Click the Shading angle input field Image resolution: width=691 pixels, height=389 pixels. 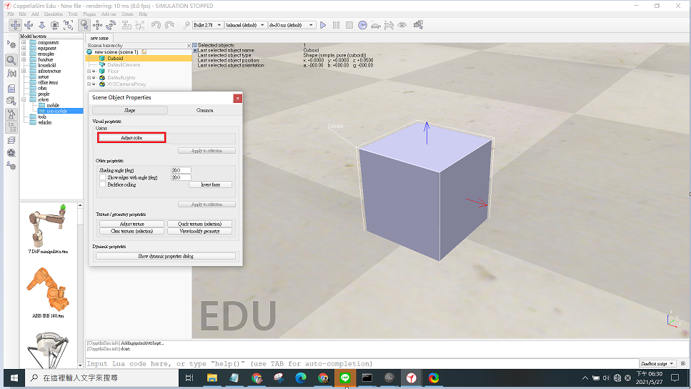click(181, 170)
